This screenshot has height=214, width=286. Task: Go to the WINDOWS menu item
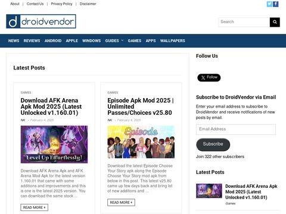pyautogui.click(x=92, y=40)
